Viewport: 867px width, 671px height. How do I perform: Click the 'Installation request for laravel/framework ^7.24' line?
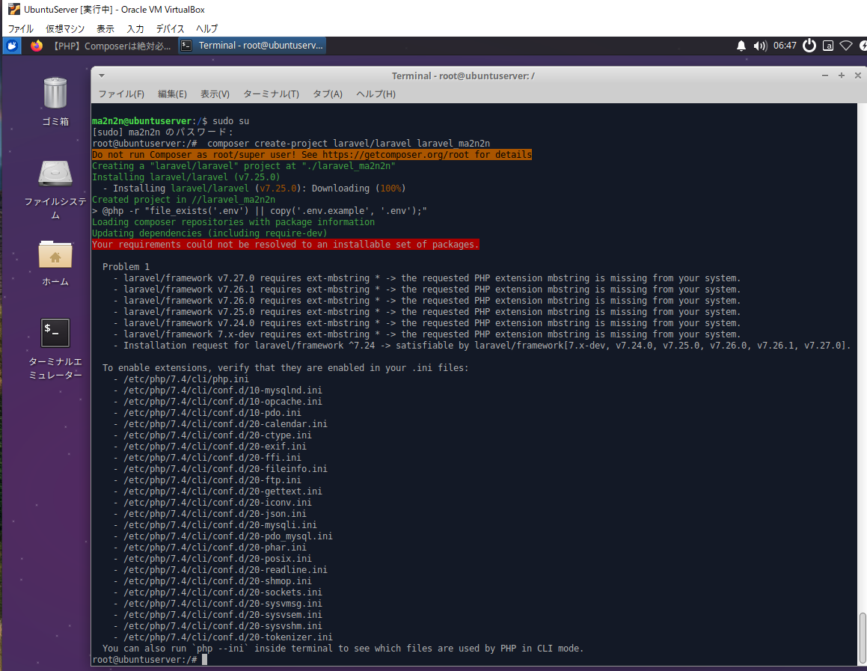[482, 346]
